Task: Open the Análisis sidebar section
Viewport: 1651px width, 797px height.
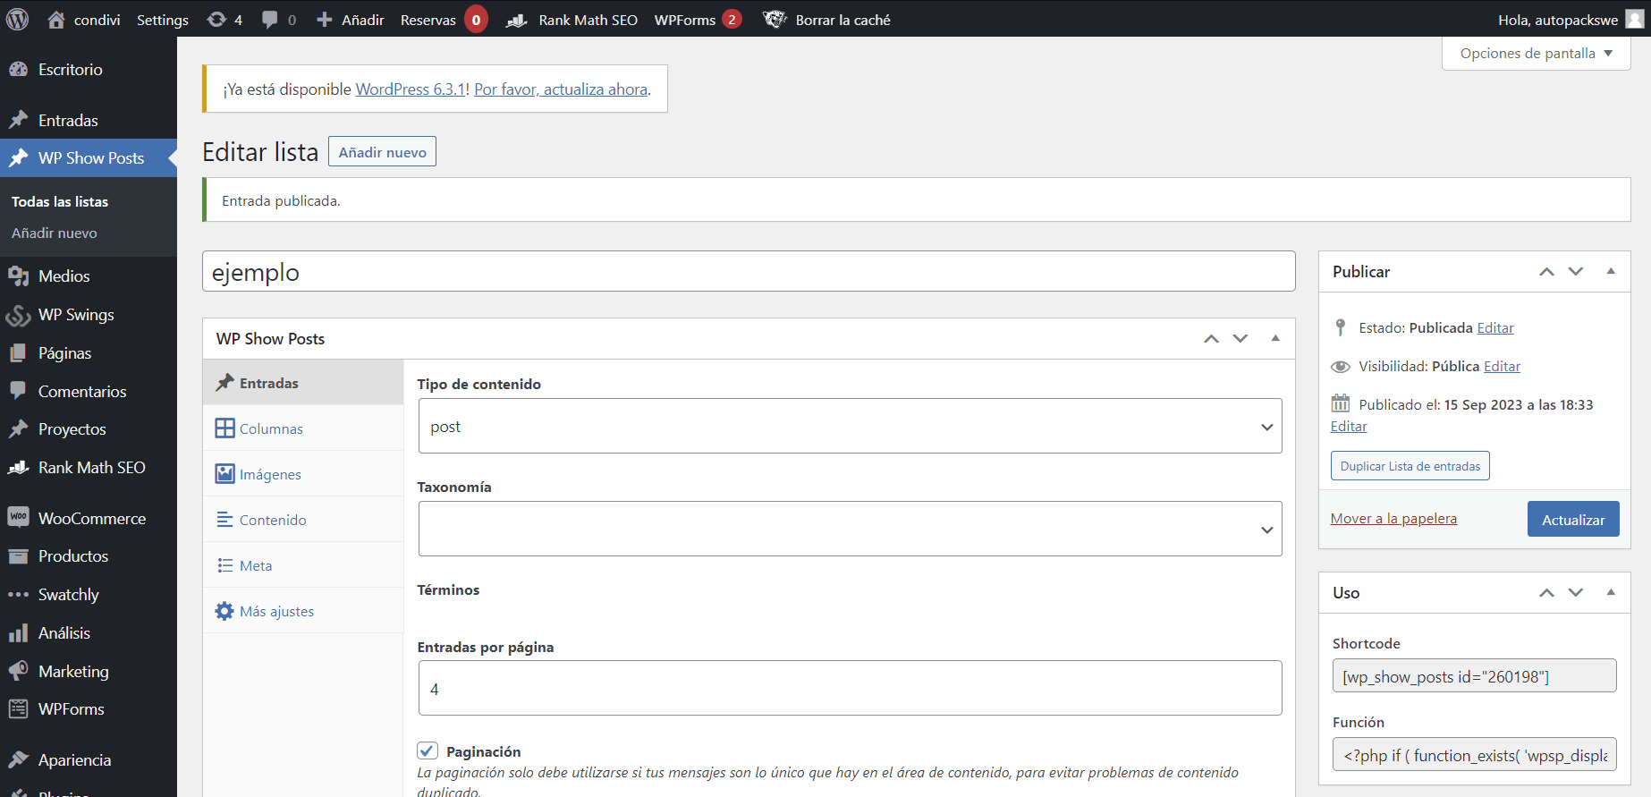Action: point(63,633)
